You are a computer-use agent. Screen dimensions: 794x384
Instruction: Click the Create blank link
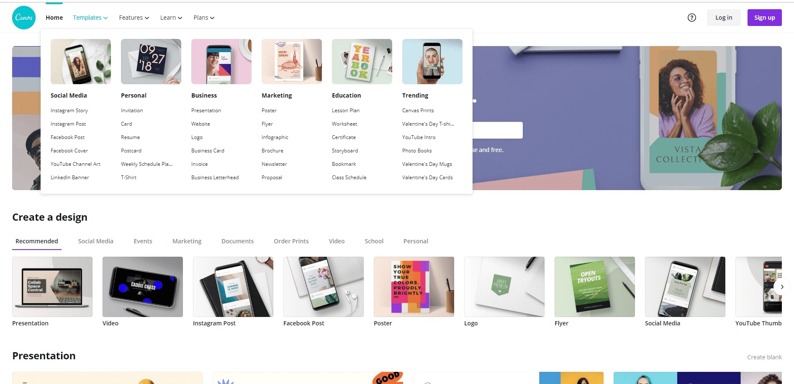pyautogui.click(x=764, y=357)
